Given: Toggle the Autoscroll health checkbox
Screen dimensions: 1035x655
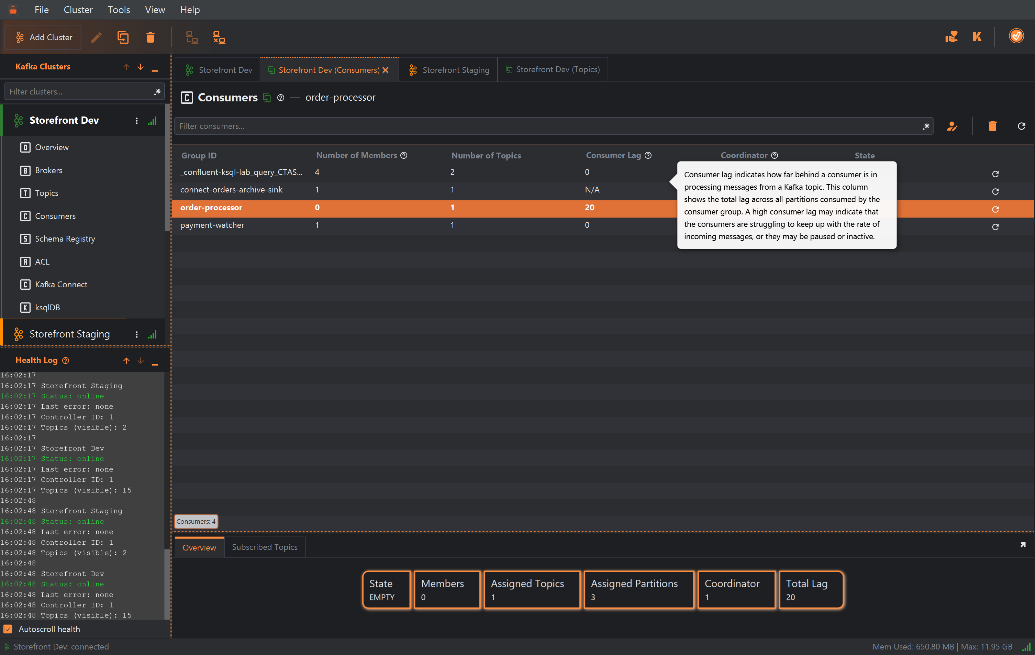Looking at the screenshot, I should click(x=8, y=629).
